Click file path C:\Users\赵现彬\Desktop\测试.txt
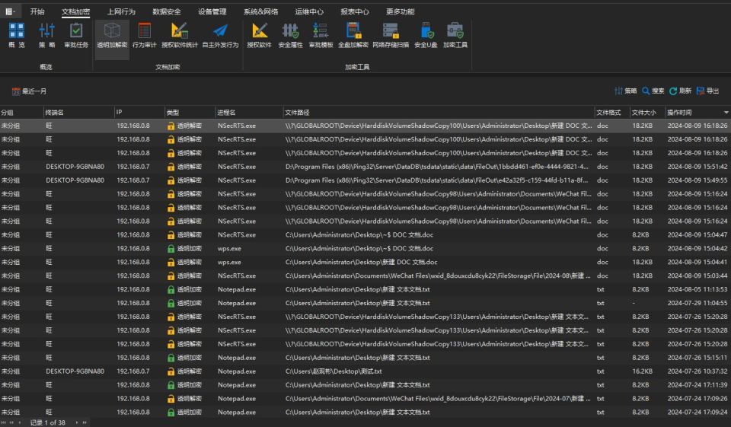 tap(334, 371)
